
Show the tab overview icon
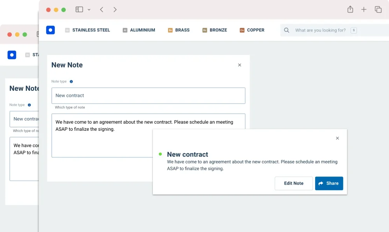click(378, 9)
